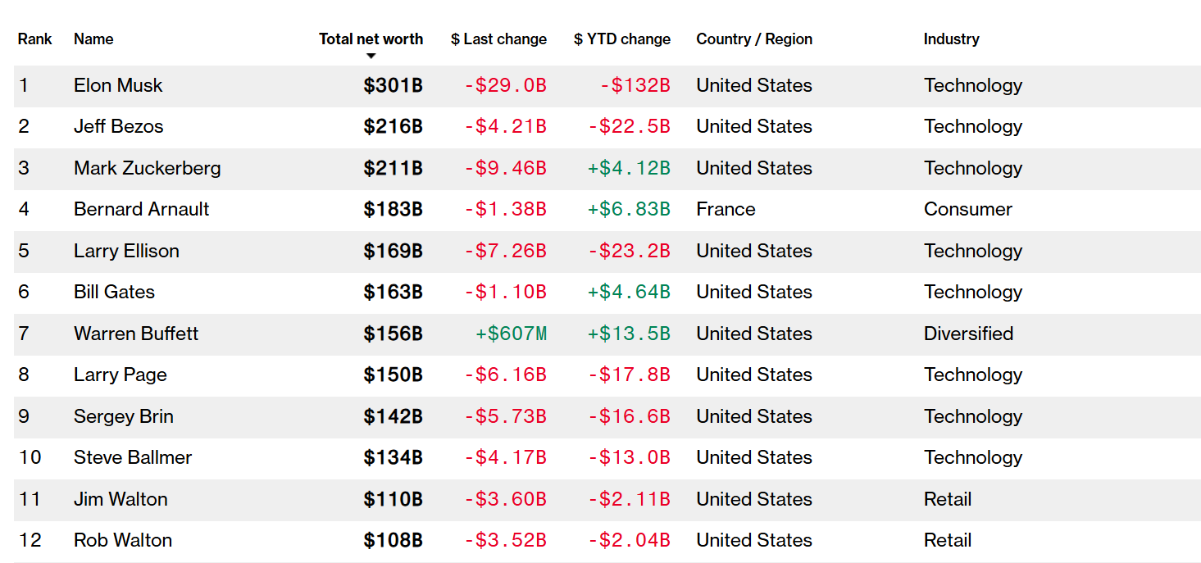Click the Name column header
Image resolution: width=1201 pixels, height=563 pixels.
(93, 39)
